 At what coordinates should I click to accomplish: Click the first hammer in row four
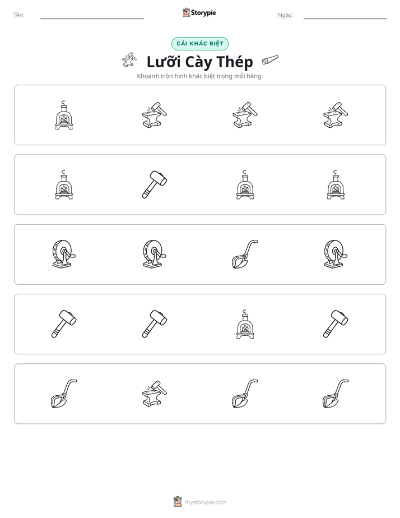pyautogui.click(x=64, y=324)
